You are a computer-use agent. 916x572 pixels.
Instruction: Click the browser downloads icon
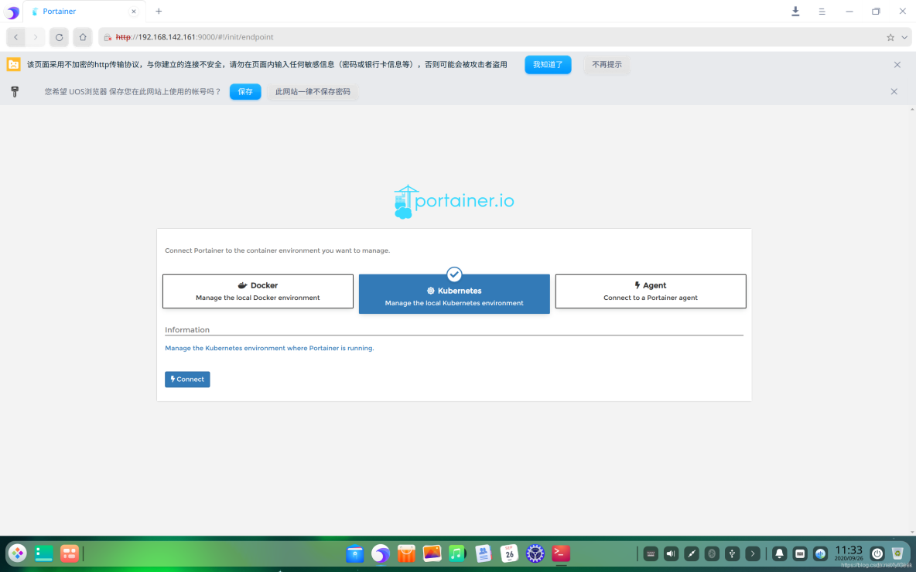click(x=795, y=11)
